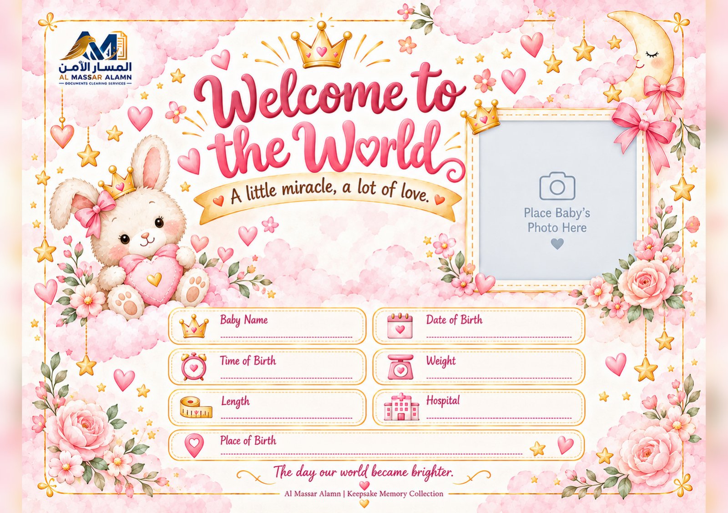Click the crown icon beside Baby Name
The image size is (728, 513).
click(194, 326)
